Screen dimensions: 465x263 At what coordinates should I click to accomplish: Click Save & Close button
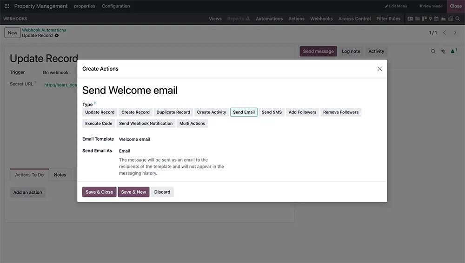coord(100,192)
